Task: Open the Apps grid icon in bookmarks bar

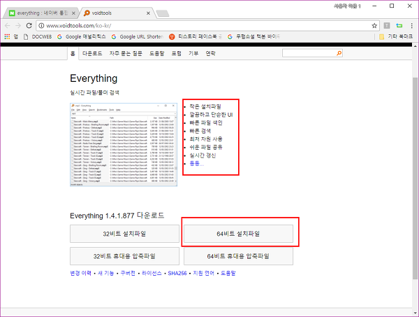Action: point(7,36)
